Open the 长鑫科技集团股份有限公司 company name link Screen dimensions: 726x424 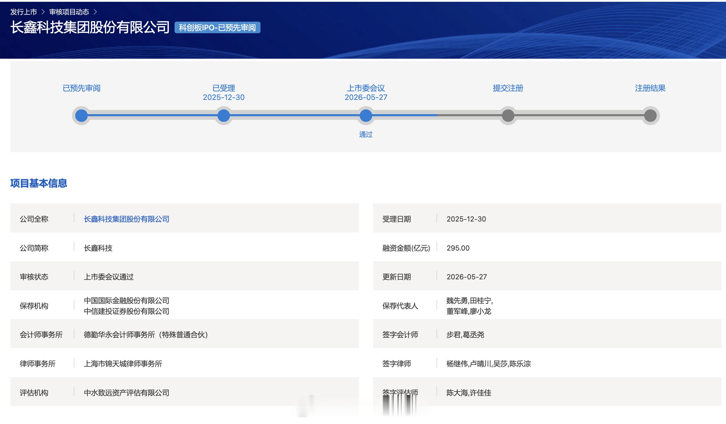pyautogui.click(x=127, y=219)
